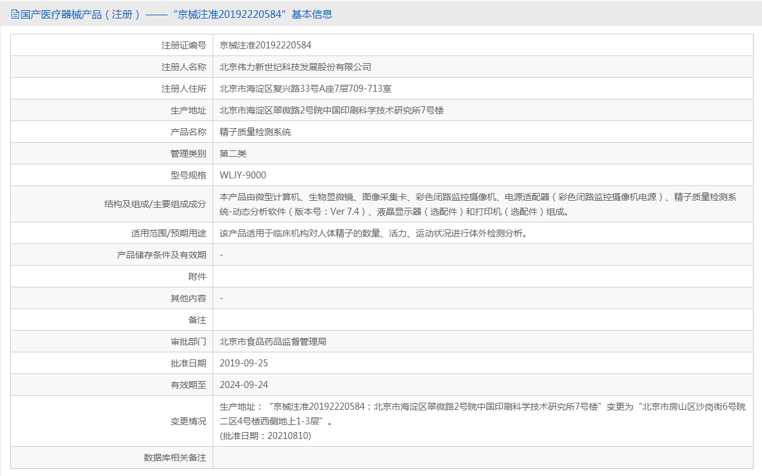762x476 pixels.
Task: Select the product name 精子质量检测系统
Action: pos(255,131)
